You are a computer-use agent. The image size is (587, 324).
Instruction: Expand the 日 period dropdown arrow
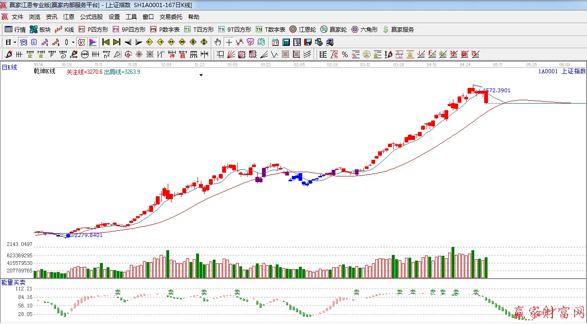[x=15, y=42]
